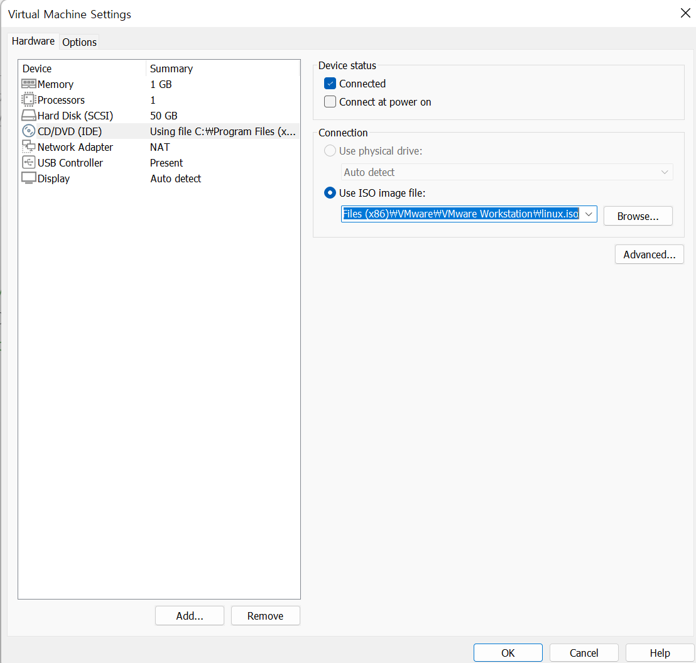Viewport: 696px width, 663px height.
Task: Uncheck the Connected checkbox
Action: coord(330,84)
